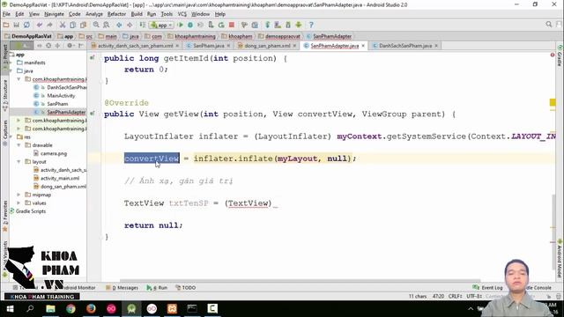564x317 pixels.
Task: Open the Run tool window
Action: pos(157,288)
